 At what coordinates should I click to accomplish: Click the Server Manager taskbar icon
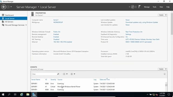[34, 95]
